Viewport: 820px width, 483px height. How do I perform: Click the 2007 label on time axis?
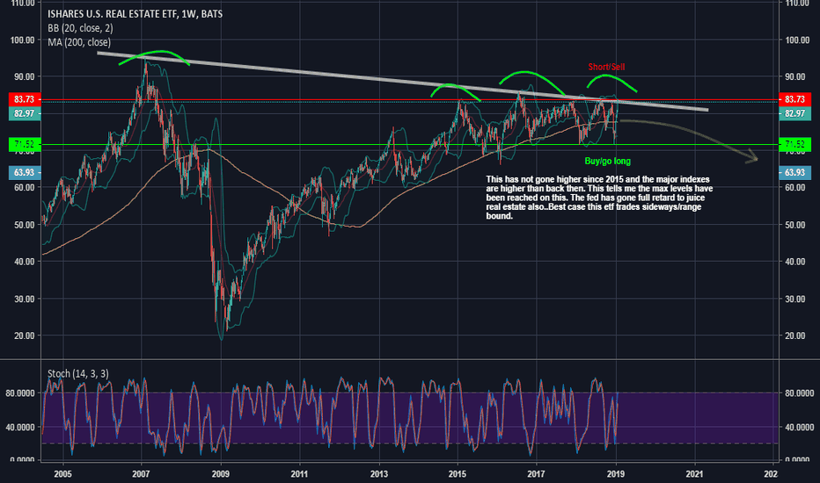pyautogui.click(x=141, y=474)
